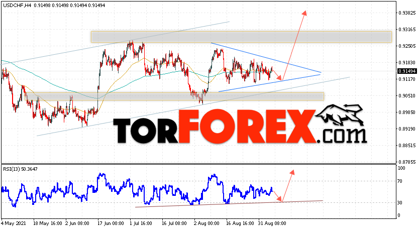Select date label 2 Aug 00:00
Viewport: 419px width, 229px height.
click(x=206, y=223)
